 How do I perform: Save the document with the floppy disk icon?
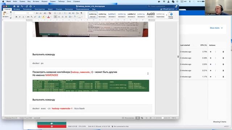click(18, 6)
